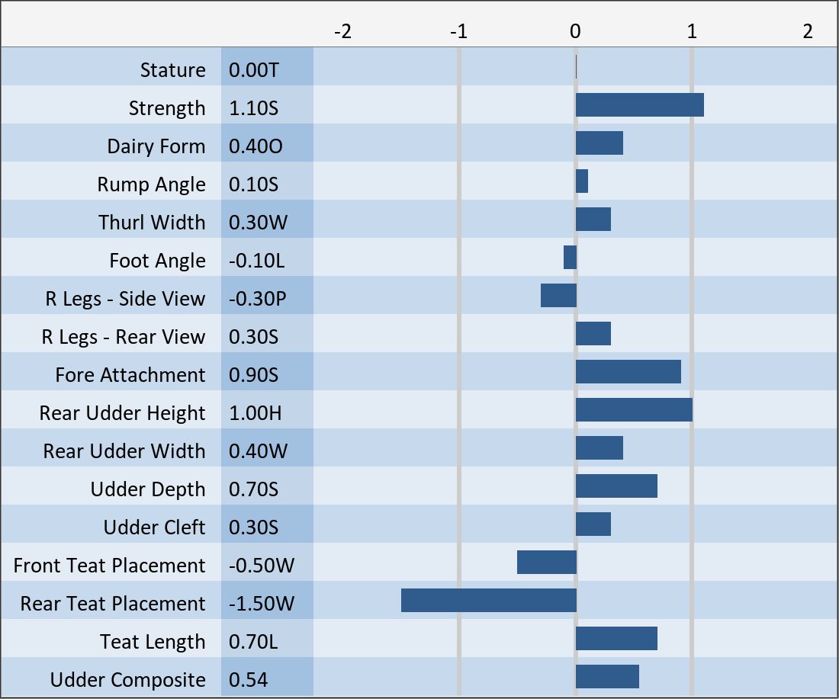Viewport: 839px width, 699px height.
Task: Click the Udder Depth bar
Action: [616, 486]
